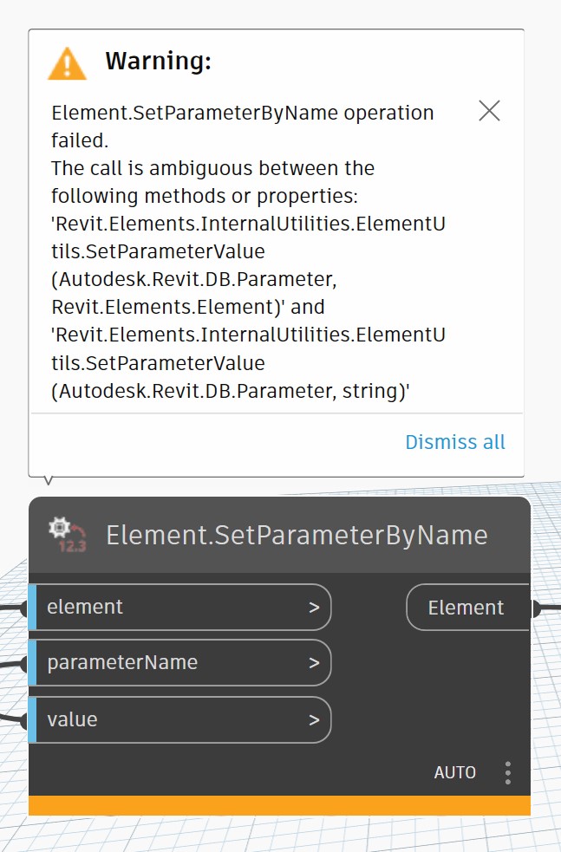Click the warning message body text

click(x=249, y=251)
